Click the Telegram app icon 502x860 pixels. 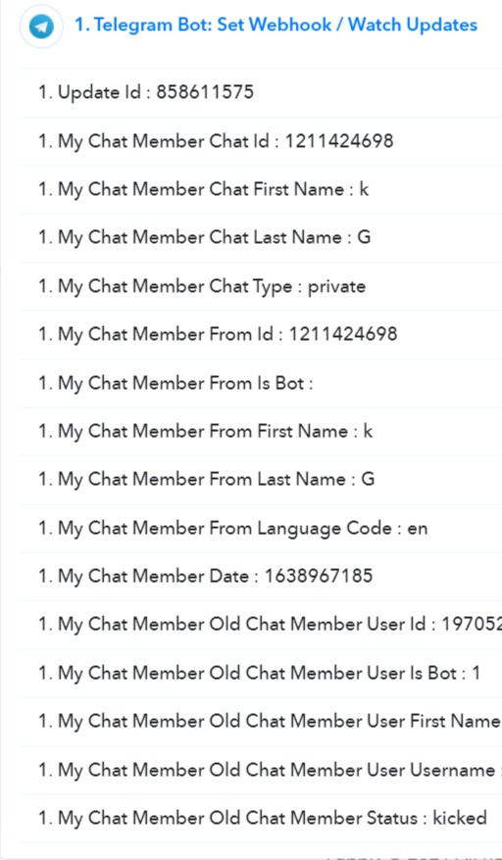tap(41, 25)
